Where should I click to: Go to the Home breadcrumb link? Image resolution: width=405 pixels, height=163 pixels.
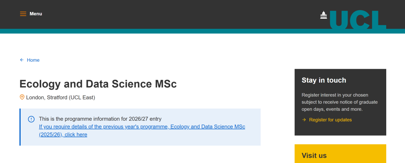click(33, 60)
